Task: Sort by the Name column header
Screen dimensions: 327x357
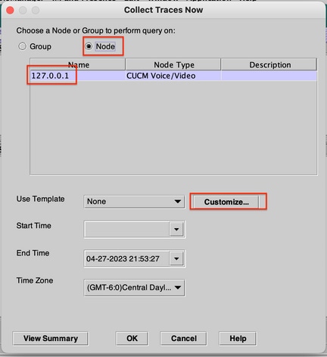Action: tap(78, 65)
